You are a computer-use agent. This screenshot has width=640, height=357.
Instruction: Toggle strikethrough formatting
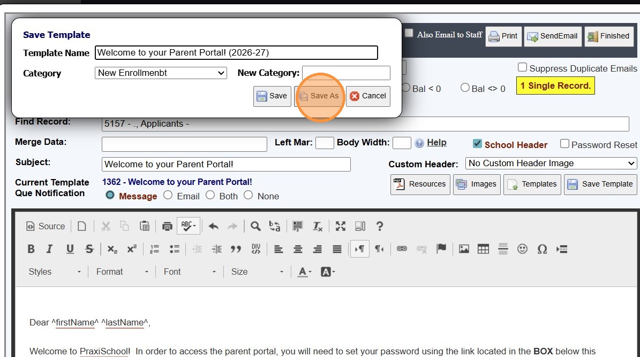(x=89, y=249)
